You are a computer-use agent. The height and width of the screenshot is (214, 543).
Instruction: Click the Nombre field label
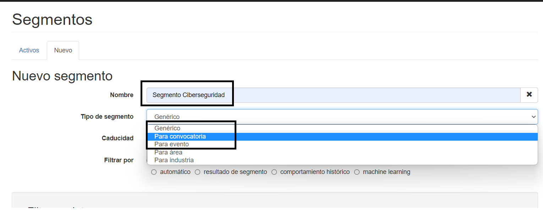pos(122,95)
